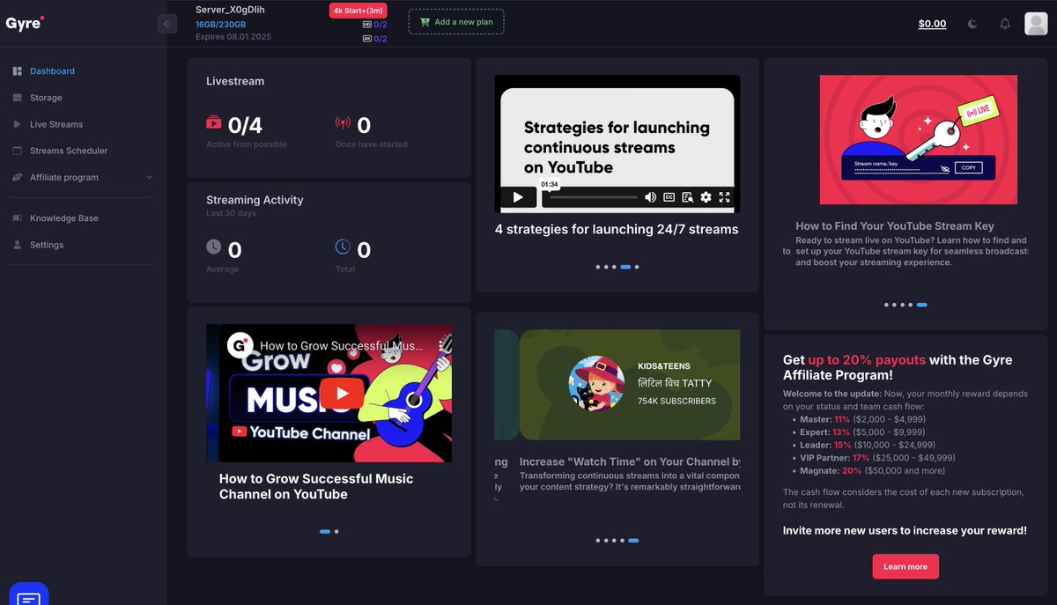Click the Average clock icon in Streaming Activity
The width and height of the screenshot is (1057, 605).
pos(214,247)
